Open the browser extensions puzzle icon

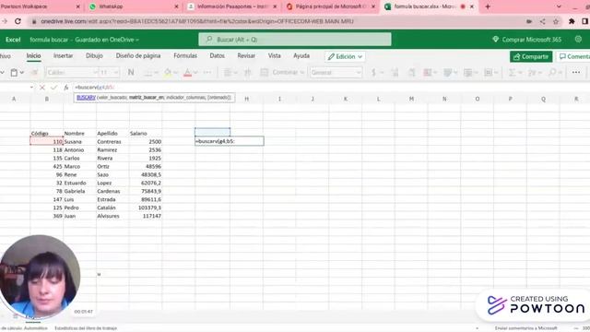572,21
